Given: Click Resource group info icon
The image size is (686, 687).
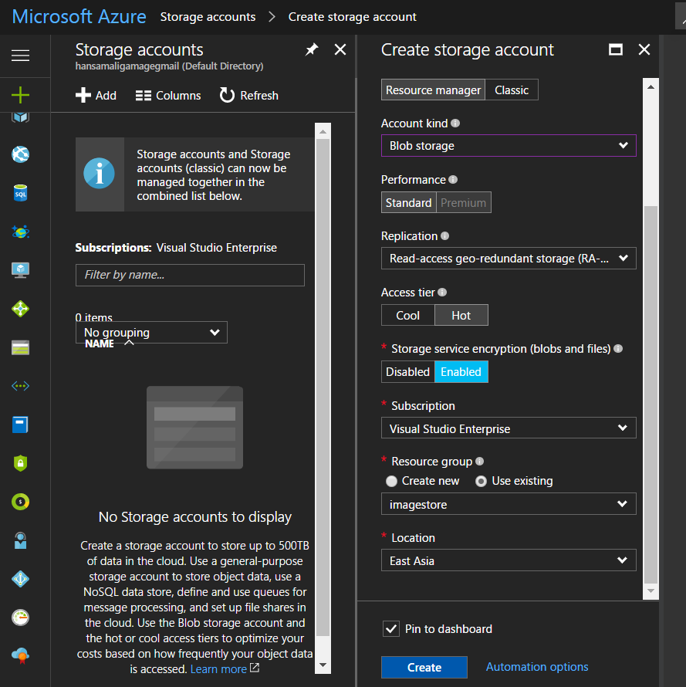Looking at the screenshot, I should (480, 461).
